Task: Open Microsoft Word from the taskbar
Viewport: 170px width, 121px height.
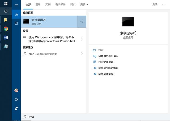Action: pyautogui.click(x=6, y=37)
